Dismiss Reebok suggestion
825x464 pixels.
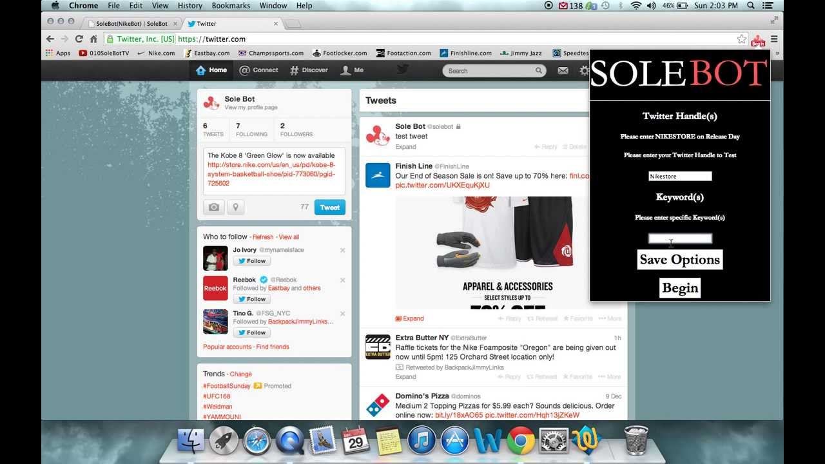[342, 280]
